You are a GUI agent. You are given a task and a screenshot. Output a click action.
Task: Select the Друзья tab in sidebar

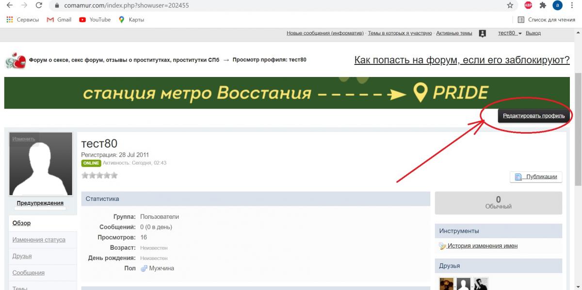pos(22,256)
